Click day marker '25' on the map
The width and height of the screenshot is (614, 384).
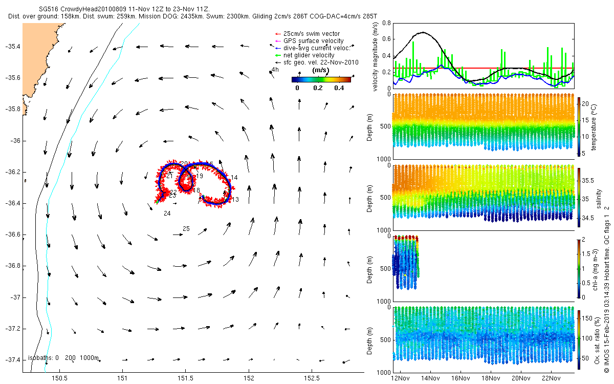(x=186, y=229)
